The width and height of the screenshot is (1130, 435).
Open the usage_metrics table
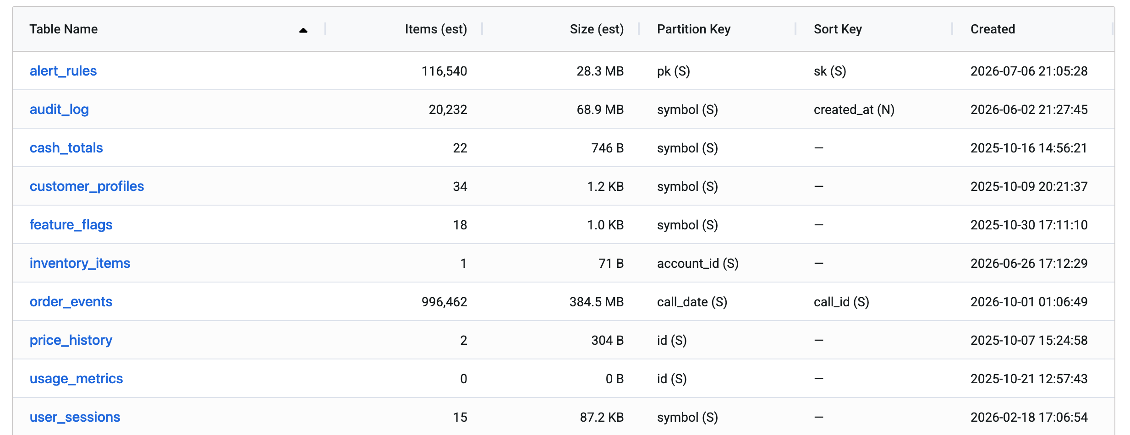(x=76, y=379)
